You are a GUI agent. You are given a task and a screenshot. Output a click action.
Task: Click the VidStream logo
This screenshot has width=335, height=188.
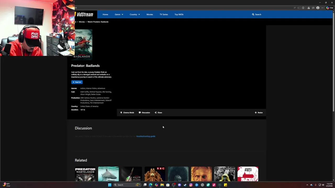[84, 14]
